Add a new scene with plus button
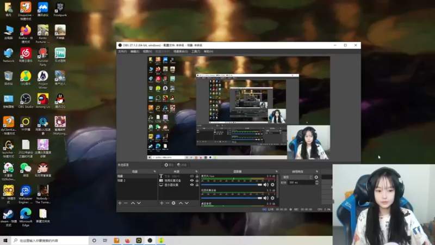 (x=120, y=203)
